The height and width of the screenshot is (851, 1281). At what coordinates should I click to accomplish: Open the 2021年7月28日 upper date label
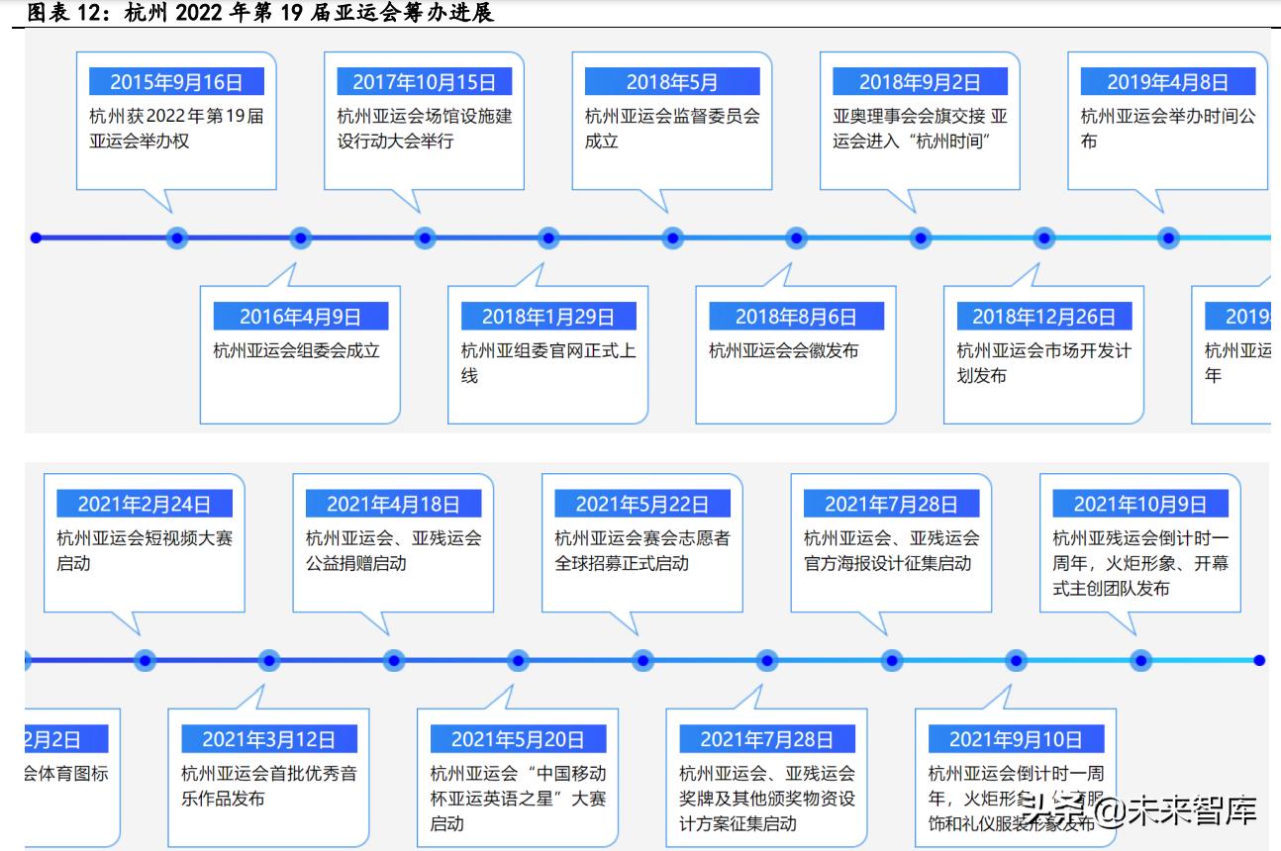[x=891, y=502]
